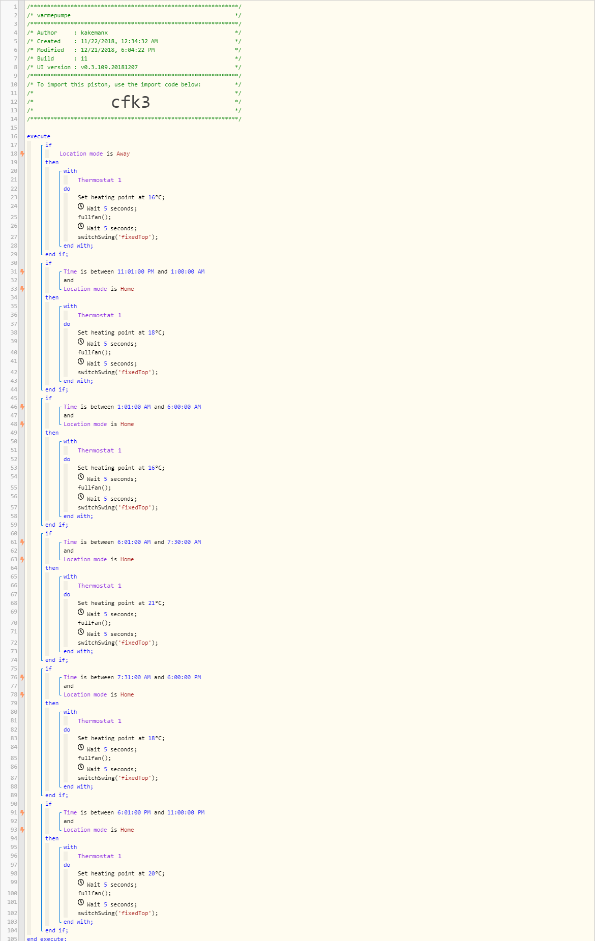Select Set heating point at 21°C
This screenshot has height=941, width=599.
coord(121,603)
